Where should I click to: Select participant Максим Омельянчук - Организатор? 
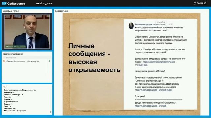coord(23,61)
